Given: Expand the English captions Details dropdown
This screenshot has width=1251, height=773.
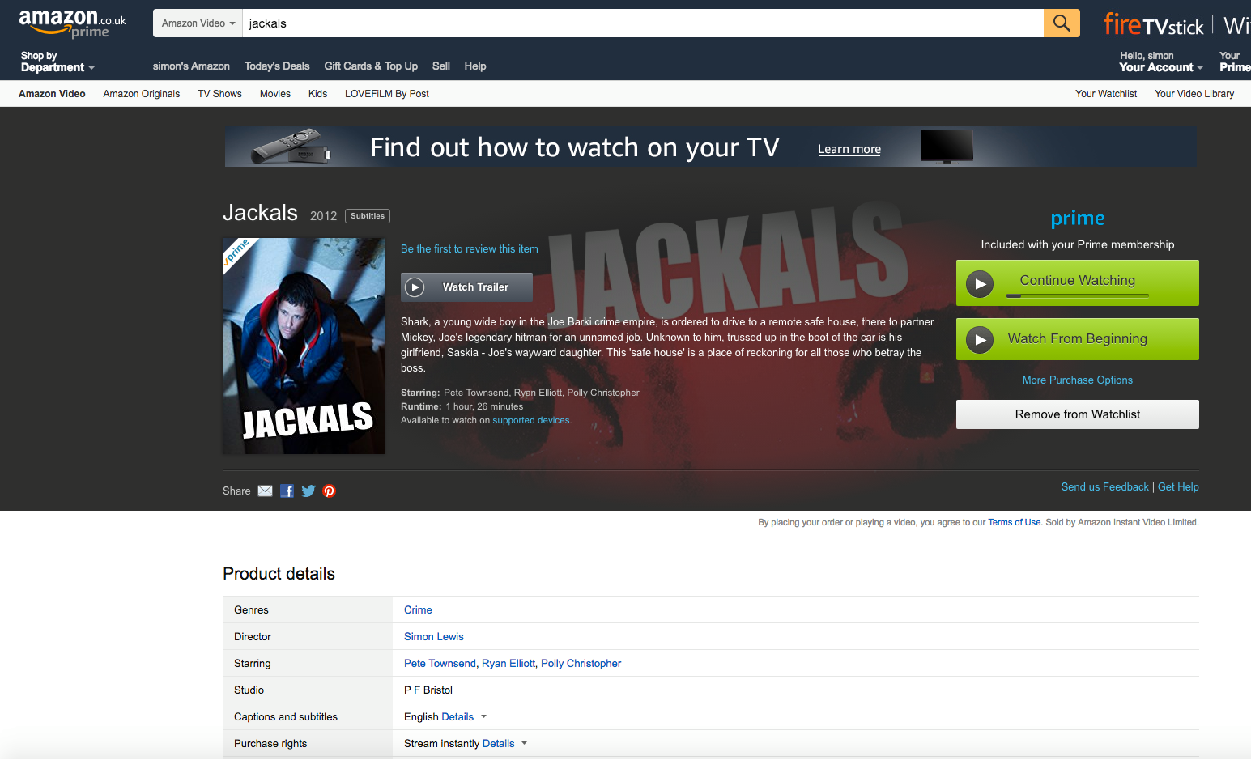Looking at the screenshot, I should tap(464, 717).
